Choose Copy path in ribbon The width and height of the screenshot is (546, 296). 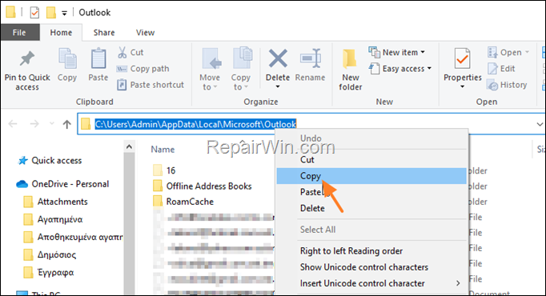[x=143, y=69]
